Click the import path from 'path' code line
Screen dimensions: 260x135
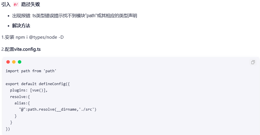click(31, 71)
